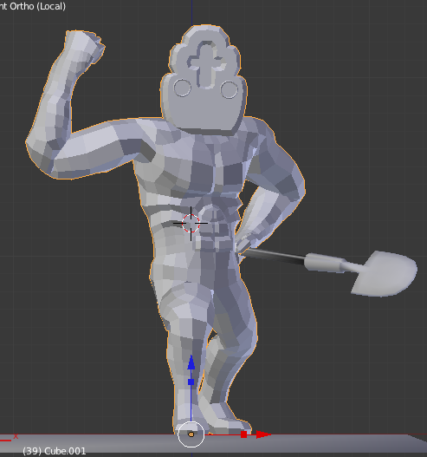Click the right circular eye on the head
This screenshot has height=457, width=427.
tap(230, 90)
